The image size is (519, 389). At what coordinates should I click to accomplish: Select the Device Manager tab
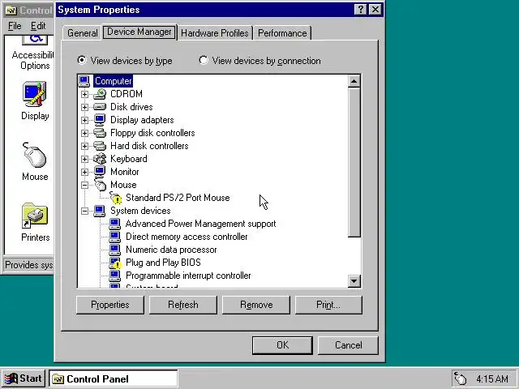[x=139, y=32]
